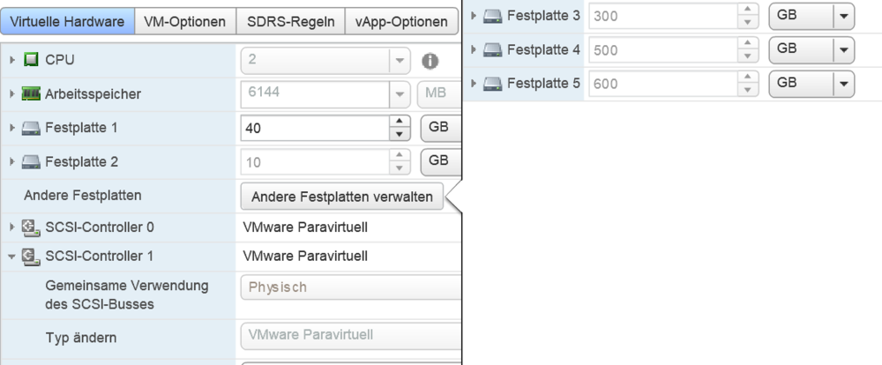The image size is (882, 365).
Task: Click the SCSI-Controller 1 icon
Action: click(30, 257)
